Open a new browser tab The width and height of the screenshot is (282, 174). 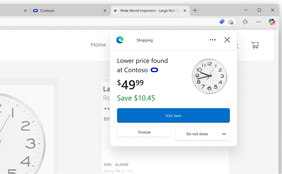(x=195, y=10)
